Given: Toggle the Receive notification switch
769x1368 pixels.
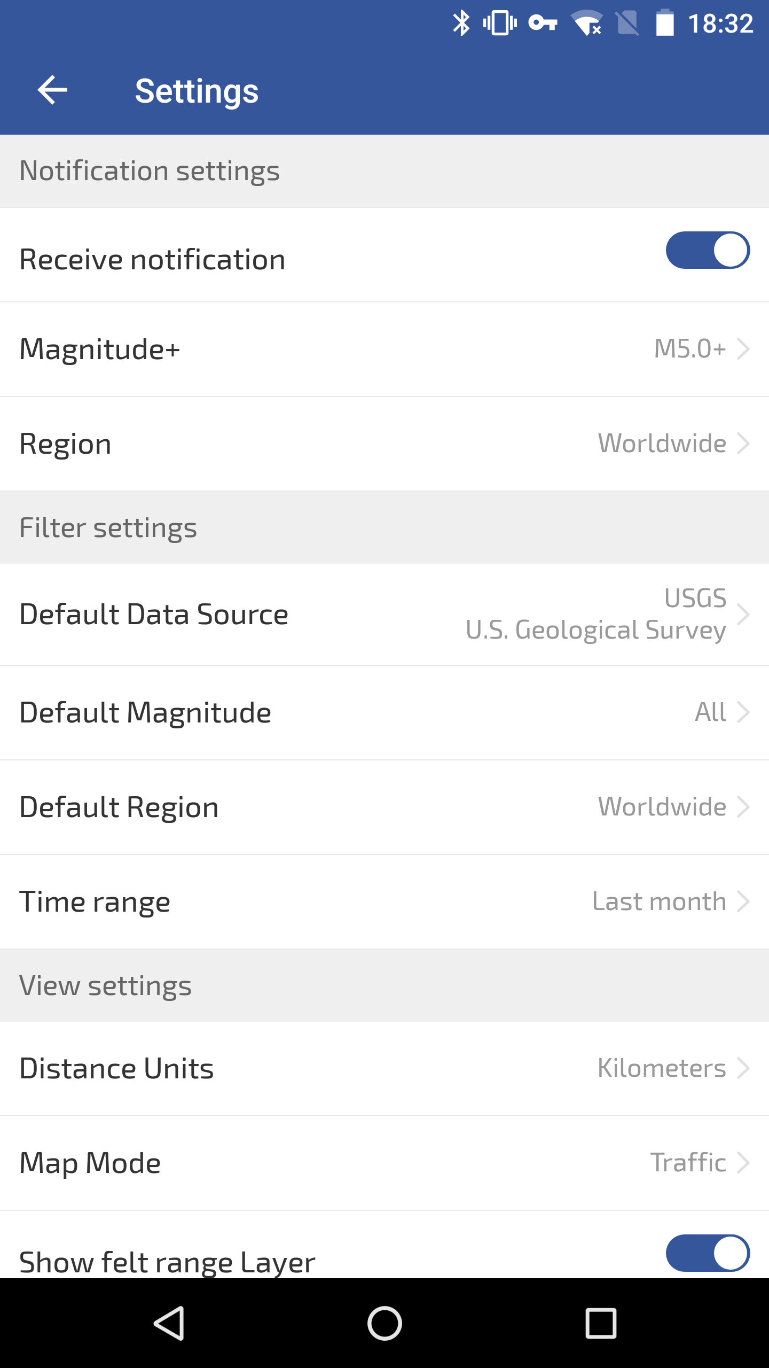Looking at the screenshot, I should coord(707,250).
